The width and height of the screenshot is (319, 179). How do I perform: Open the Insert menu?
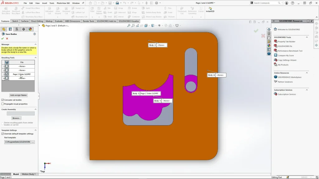point(45,3)
